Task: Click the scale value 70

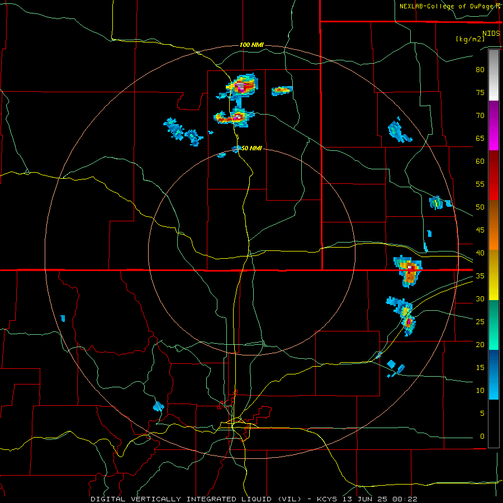Action: click(x=480, y=116)
